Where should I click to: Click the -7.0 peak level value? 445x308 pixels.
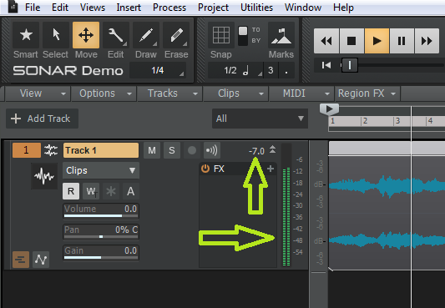(256, 151)
